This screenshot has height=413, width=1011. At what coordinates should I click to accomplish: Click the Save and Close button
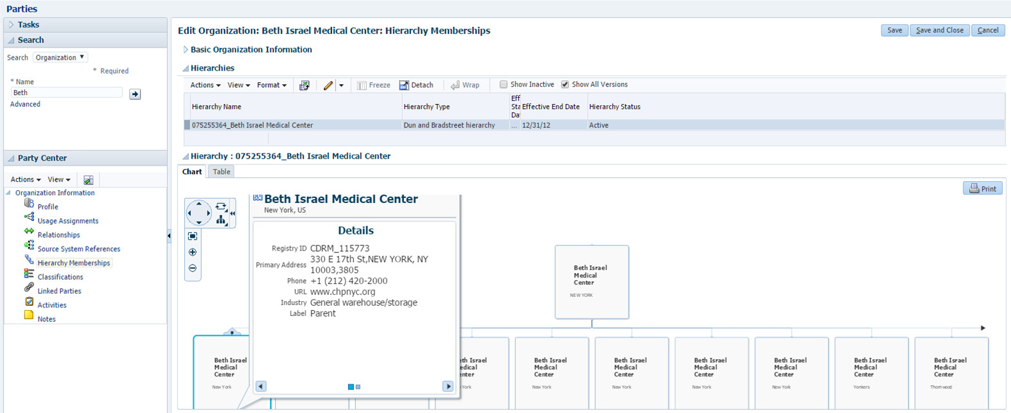pyautogui.click(x=940, y=30)
